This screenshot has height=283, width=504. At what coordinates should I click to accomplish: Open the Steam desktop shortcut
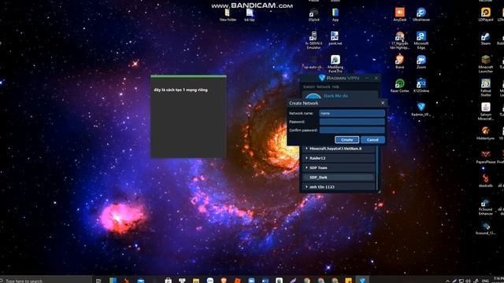[x=486, y=39]
